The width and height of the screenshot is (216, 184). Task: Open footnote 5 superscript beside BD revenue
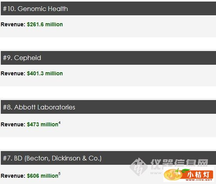click(59, 174)
